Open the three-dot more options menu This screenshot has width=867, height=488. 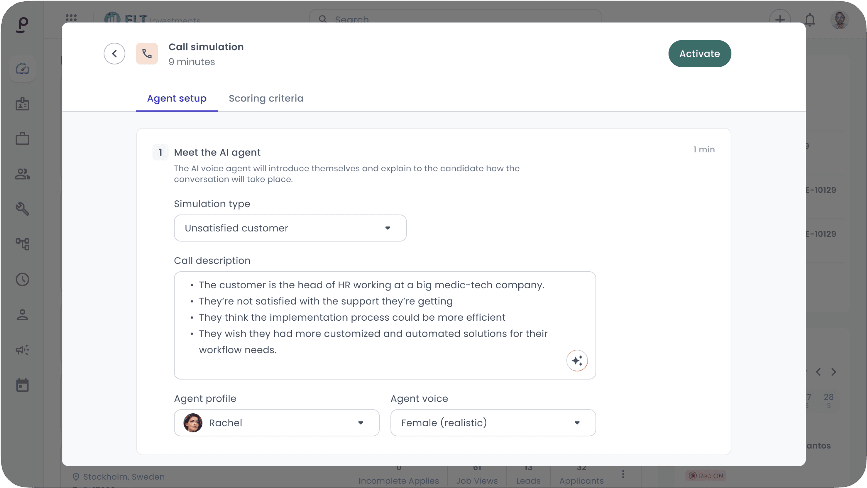coord(623,474)
